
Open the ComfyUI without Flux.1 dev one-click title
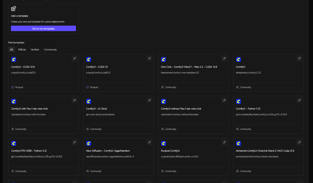pos(181,108)
